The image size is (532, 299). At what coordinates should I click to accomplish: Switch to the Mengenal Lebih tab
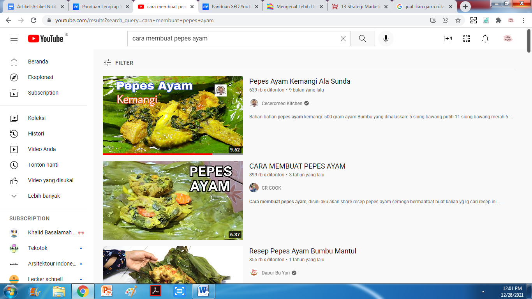point(295,7)
